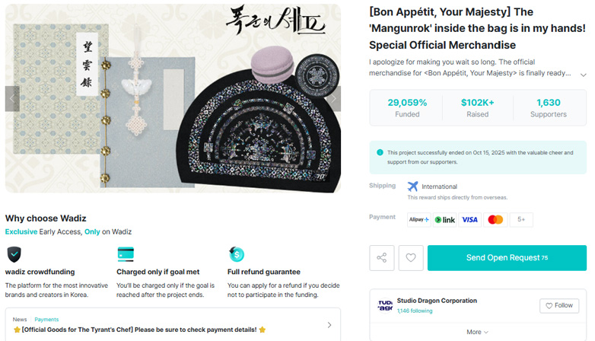Open the News tab label
595x341 pixels.
click(20, 320)
